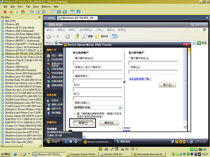Select [Windows 98] in Favorites list
Image resolution: width=210 pixels, height=157 pixels.
[12, 24]
